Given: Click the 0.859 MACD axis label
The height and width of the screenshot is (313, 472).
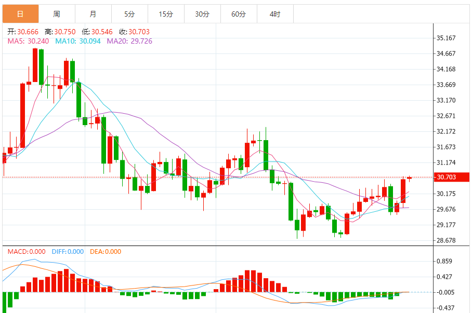Looking at the screenshot, I should [444, 261].
